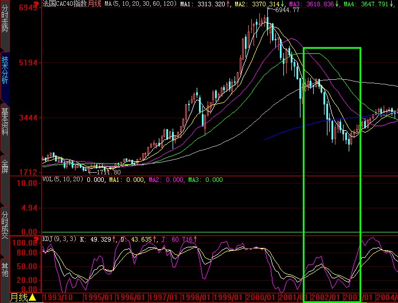Click the red question mark beside KDJ panel
The height and width of the screenshot is (303, 398).
pyautogui.click(x=37, y=239)
